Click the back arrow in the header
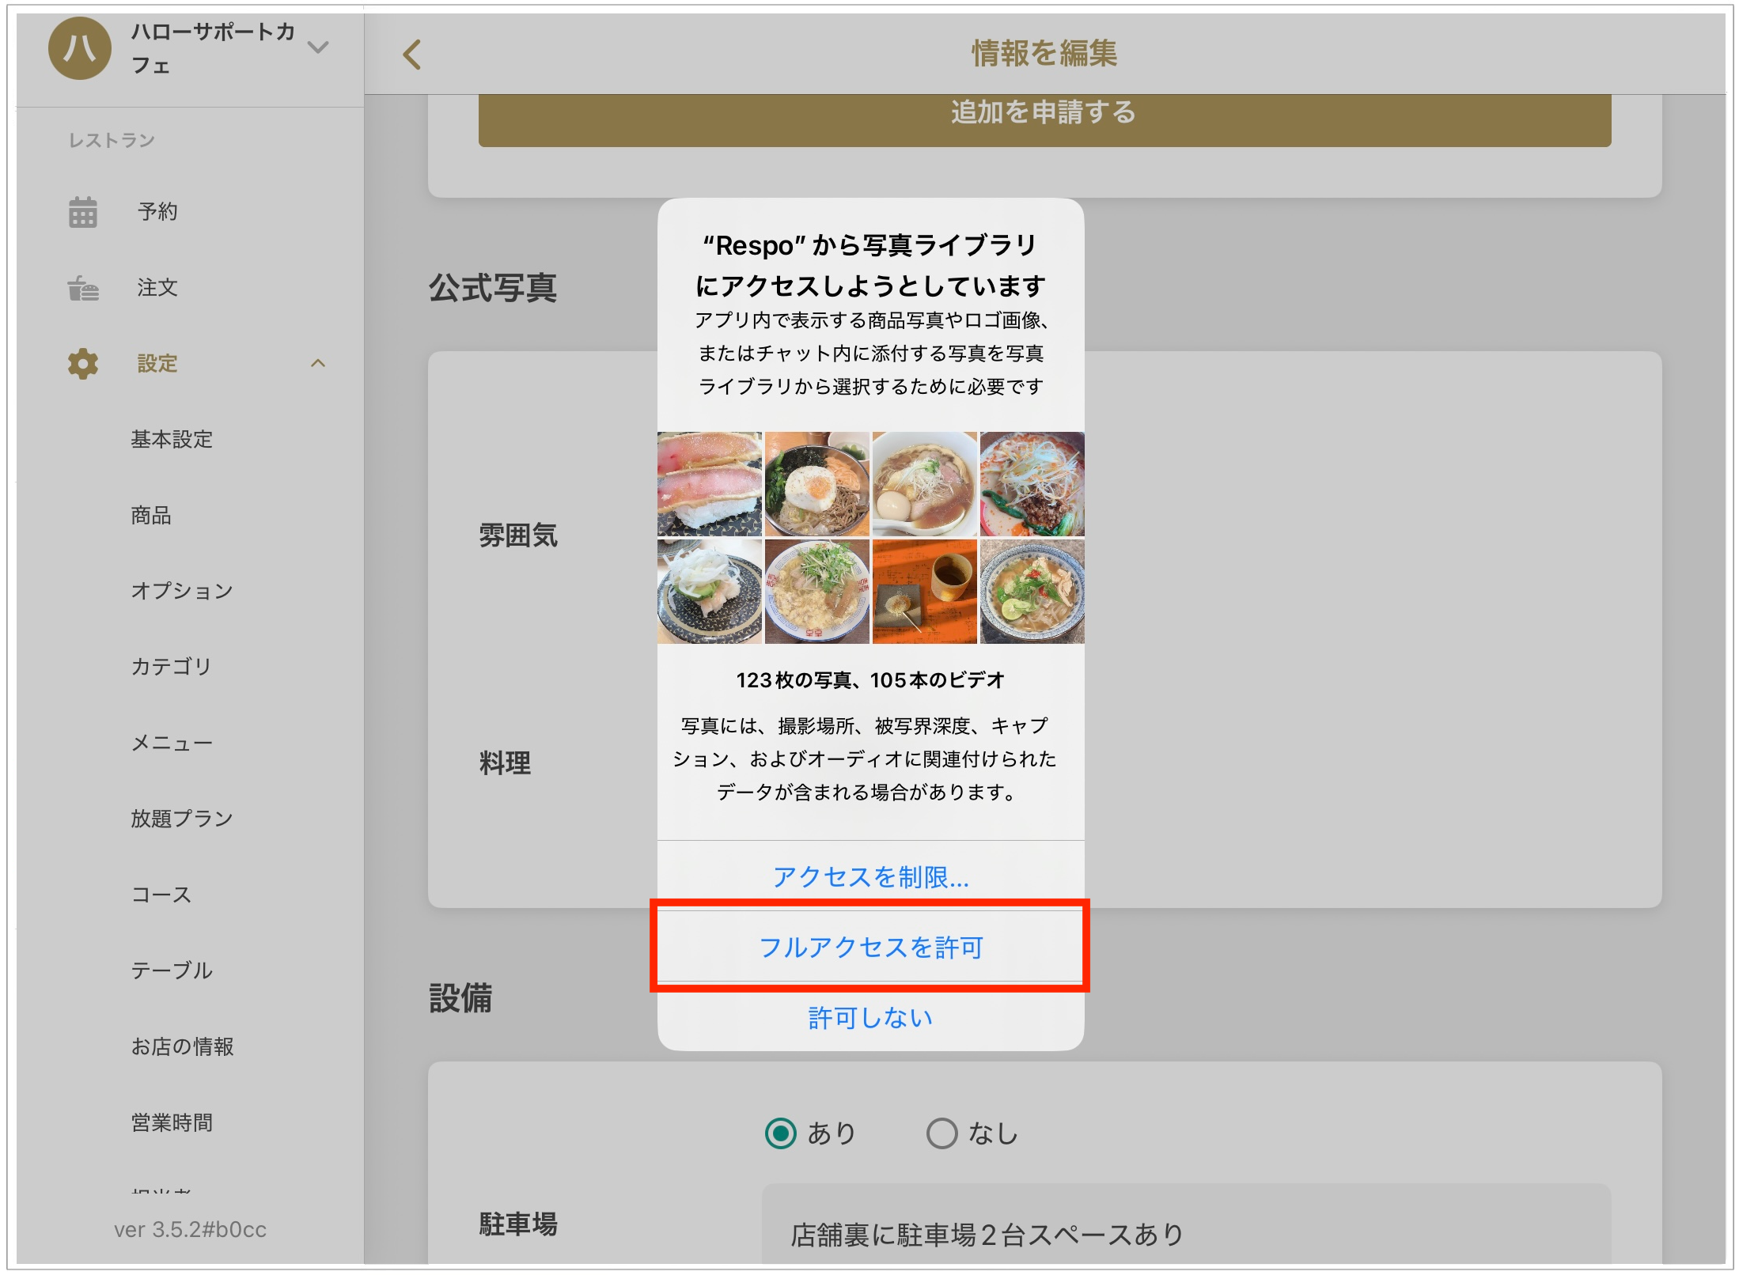Image resolution: width=1739 pixels, height=1275 pixels. [x=411, y=55]
